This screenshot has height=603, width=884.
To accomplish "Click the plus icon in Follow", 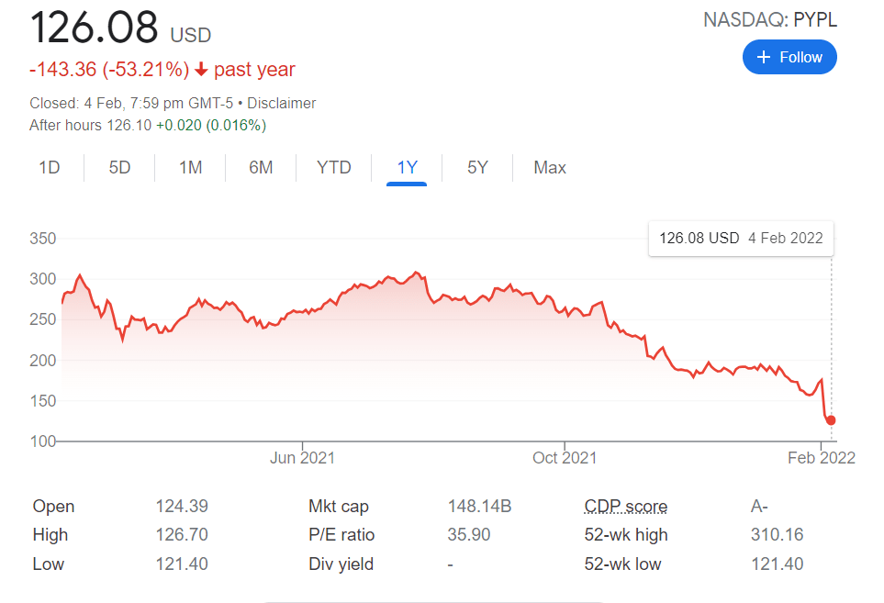I will (763, 57).
